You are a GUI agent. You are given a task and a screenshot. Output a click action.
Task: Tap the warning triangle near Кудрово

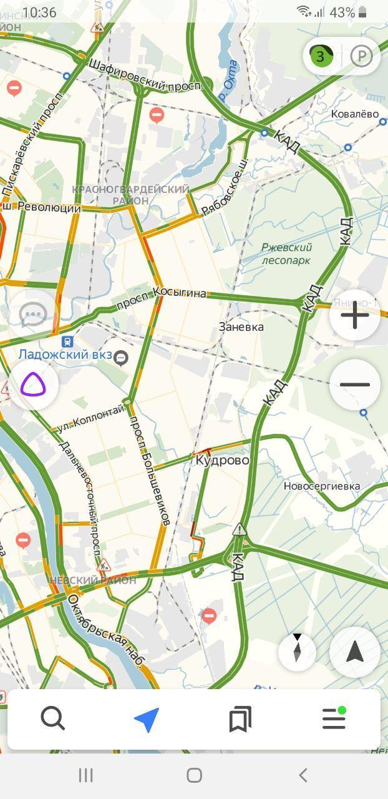[240, 530]
